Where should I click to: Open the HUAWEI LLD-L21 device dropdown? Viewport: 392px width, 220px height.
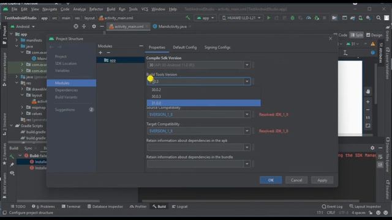click(x=241, y=18)
